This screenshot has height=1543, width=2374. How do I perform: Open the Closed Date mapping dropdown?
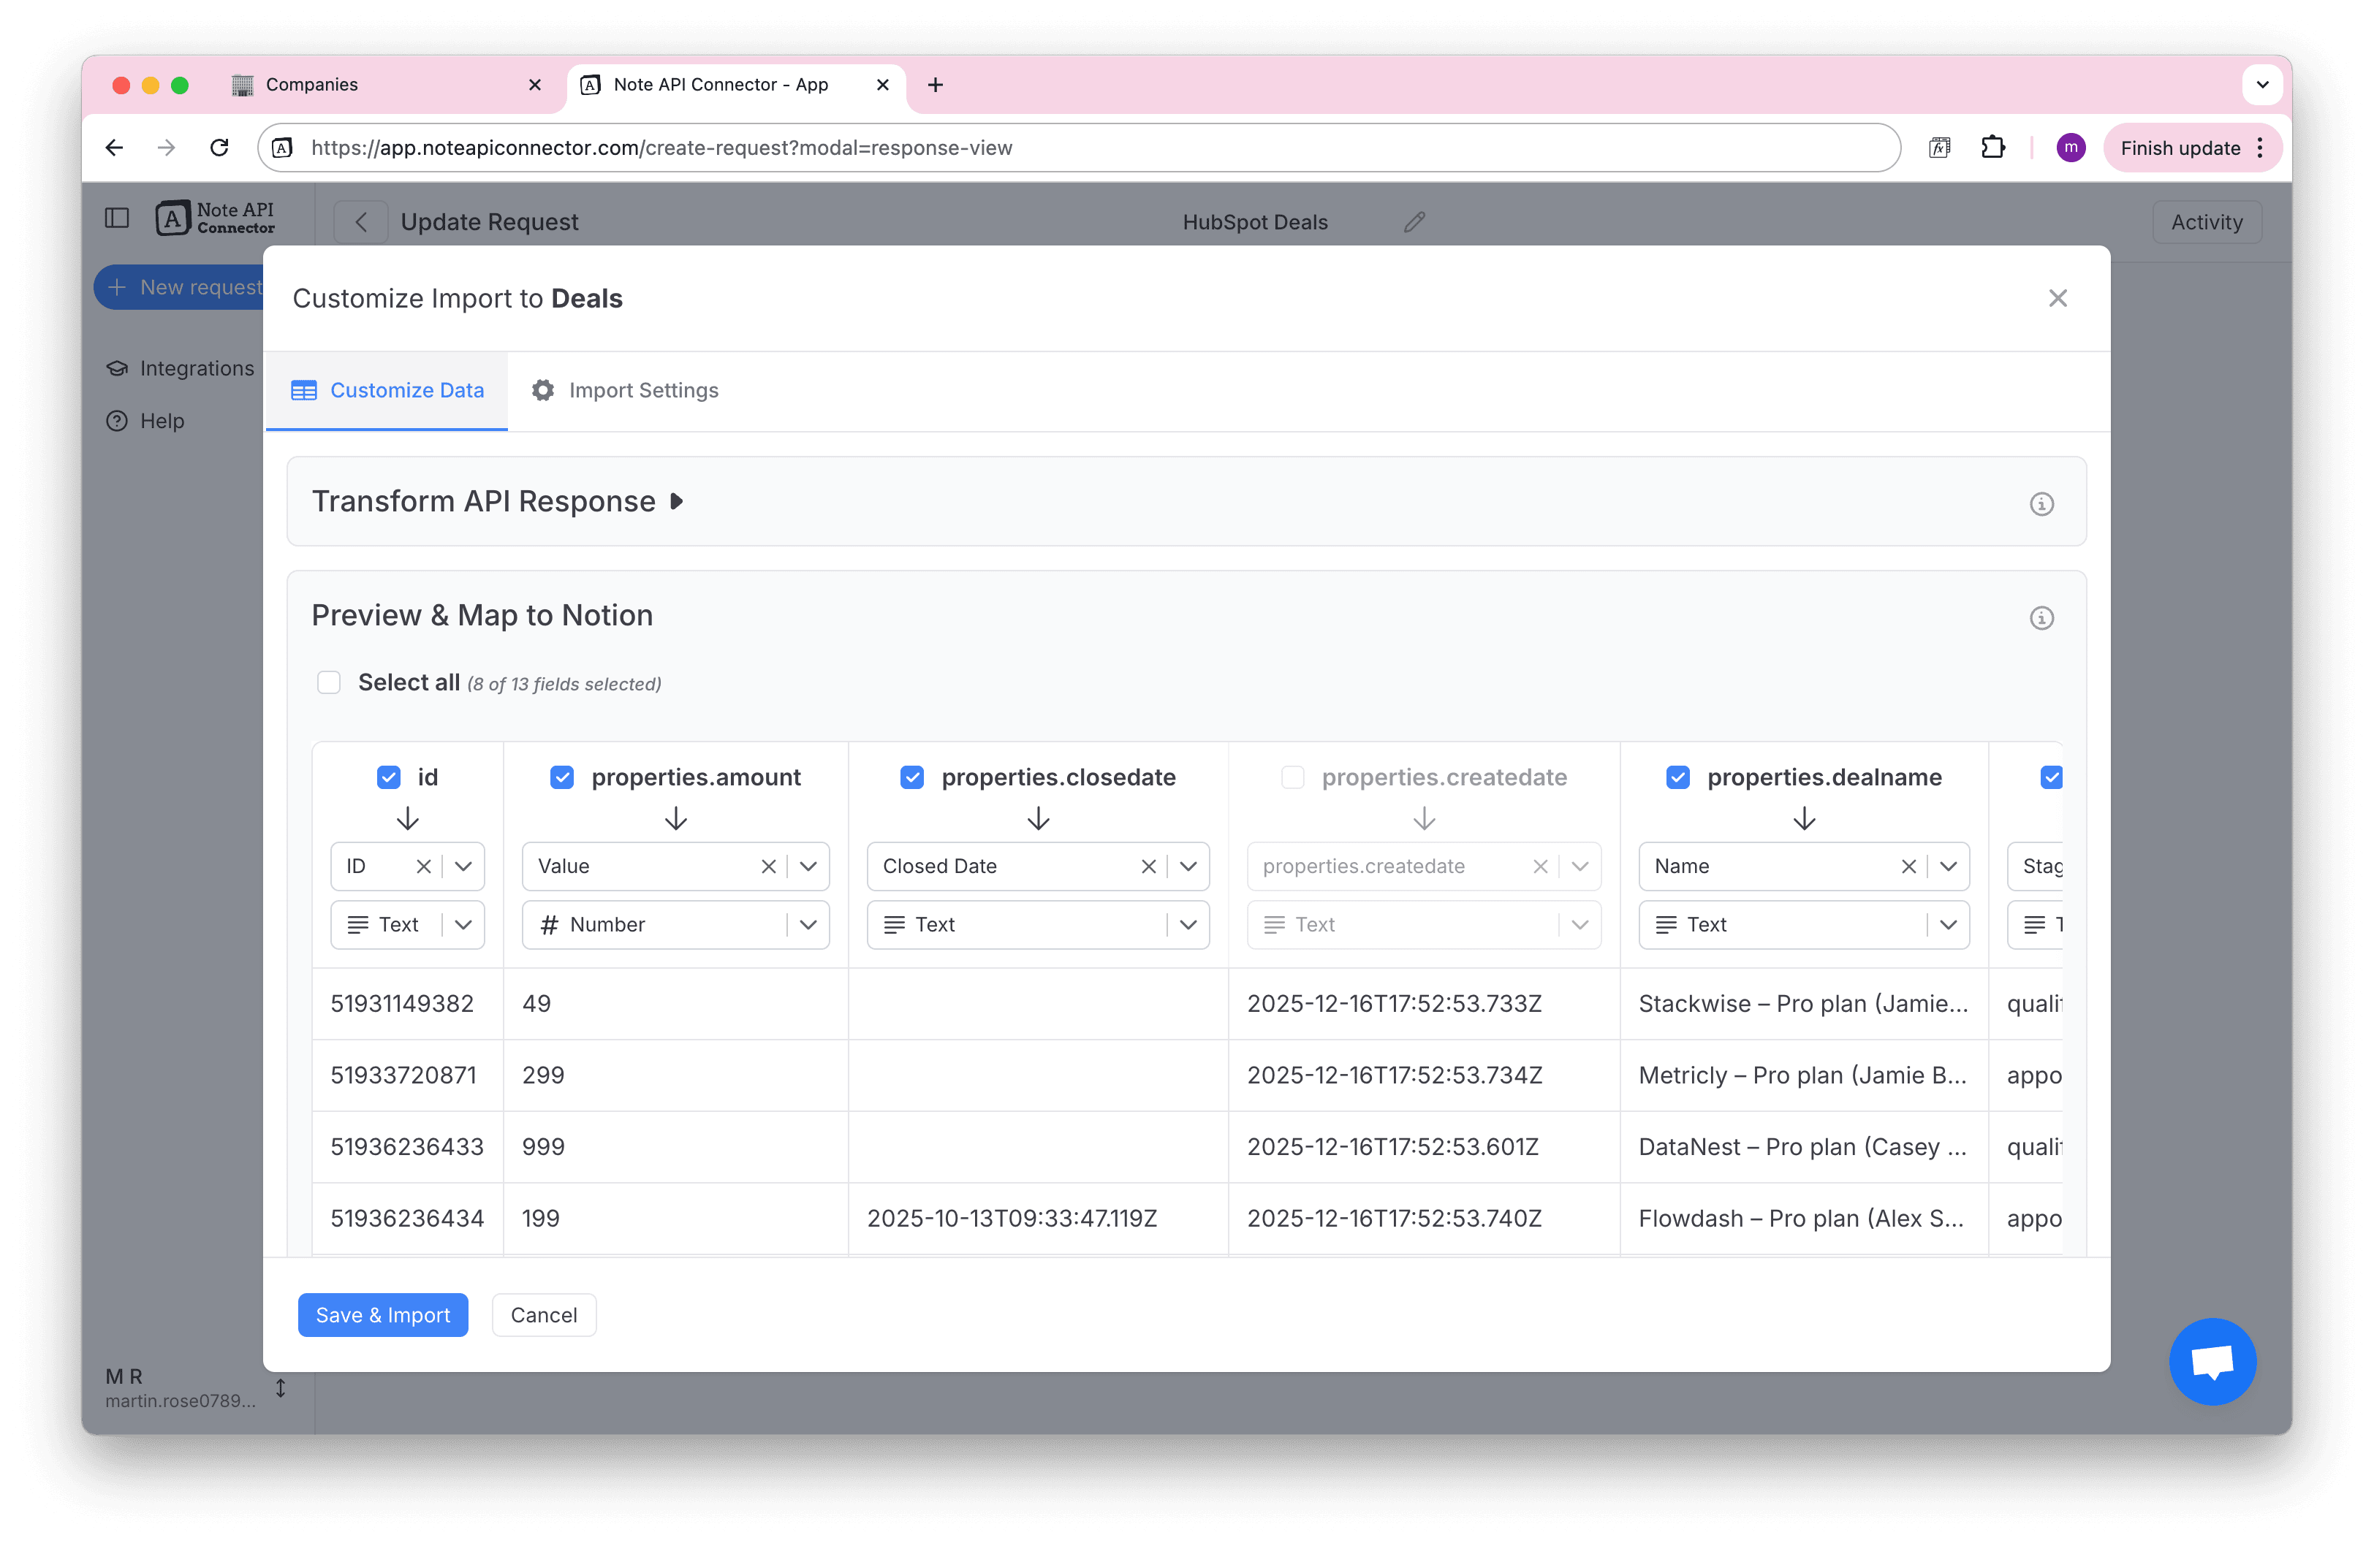pyautogui.click(x=1187, y=866)
